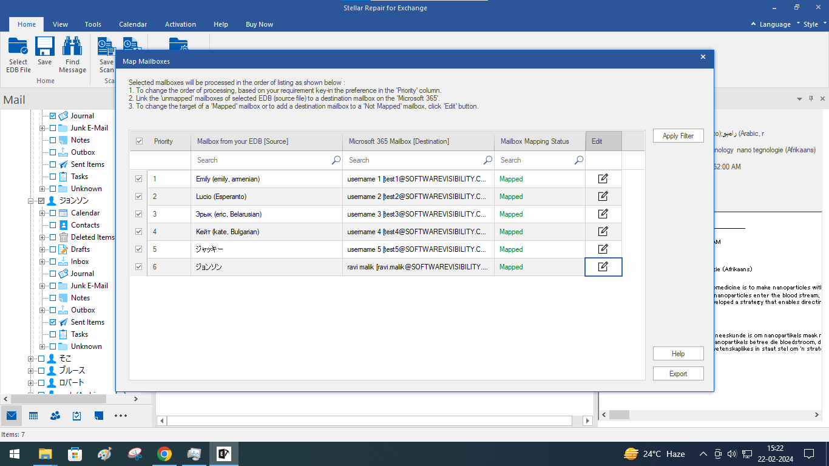Click the Select EDB File ribbon icon
The width and height of the screenshot is (829, 466).
click(x=18, y=55)
